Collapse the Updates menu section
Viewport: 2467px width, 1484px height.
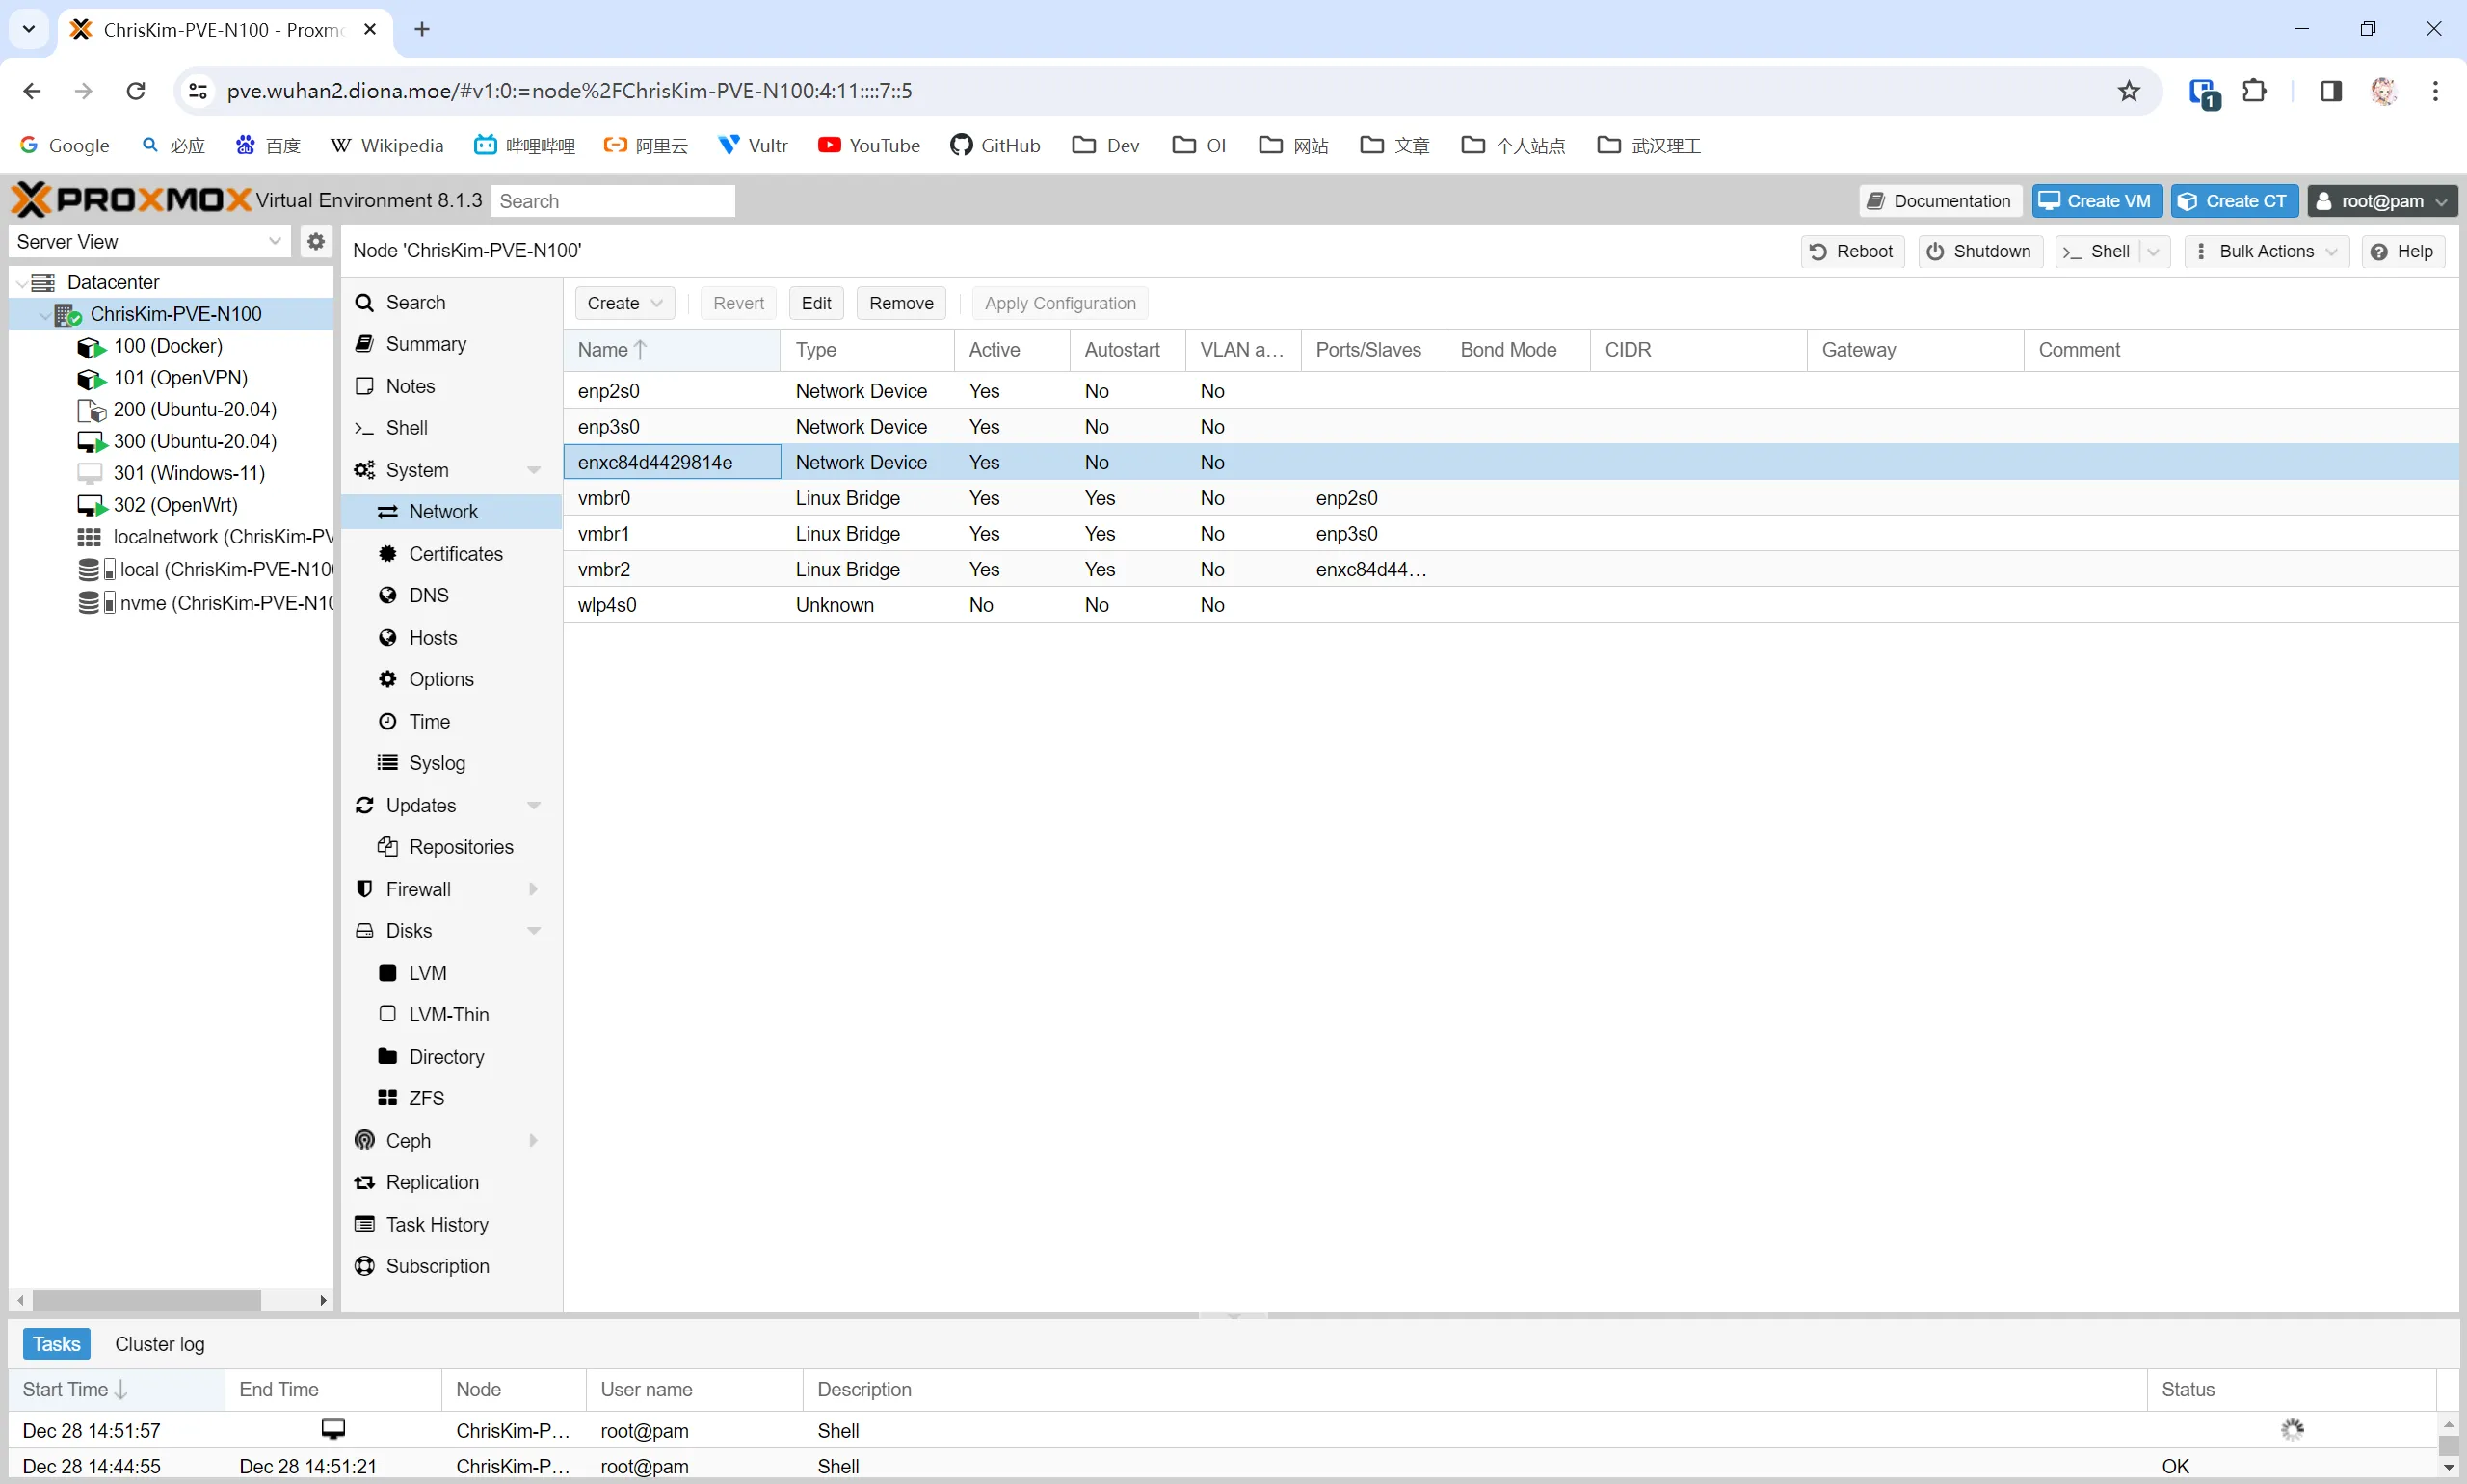533,805
